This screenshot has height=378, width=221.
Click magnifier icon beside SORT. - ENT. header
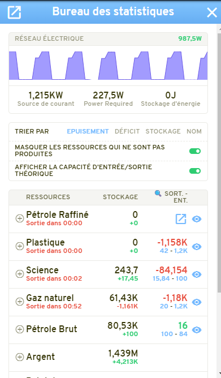click(158, 193)
